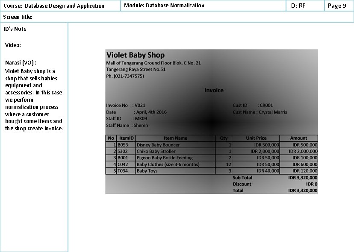Image resolution: width=354 pixels, height=252 pixels.
Task: Click the phone number '(021-7347575)'
Action: (129, 76)
